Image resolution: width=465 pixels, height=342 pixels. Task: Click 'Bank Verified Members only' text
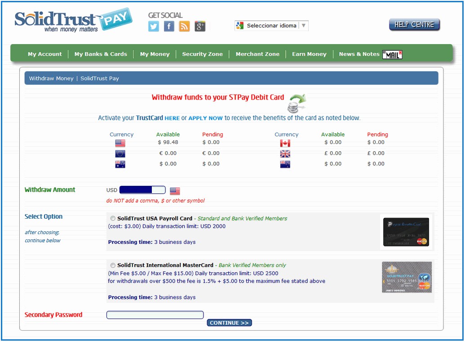[x=252, y=265]
